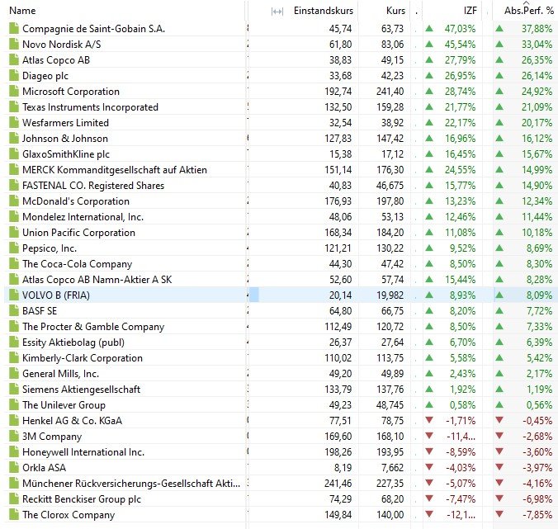The height and width of the screenshot is (529, 558).
Task: Select Atlas Copco AB Namn-Aktier A SK
Action: click(97, 279)
